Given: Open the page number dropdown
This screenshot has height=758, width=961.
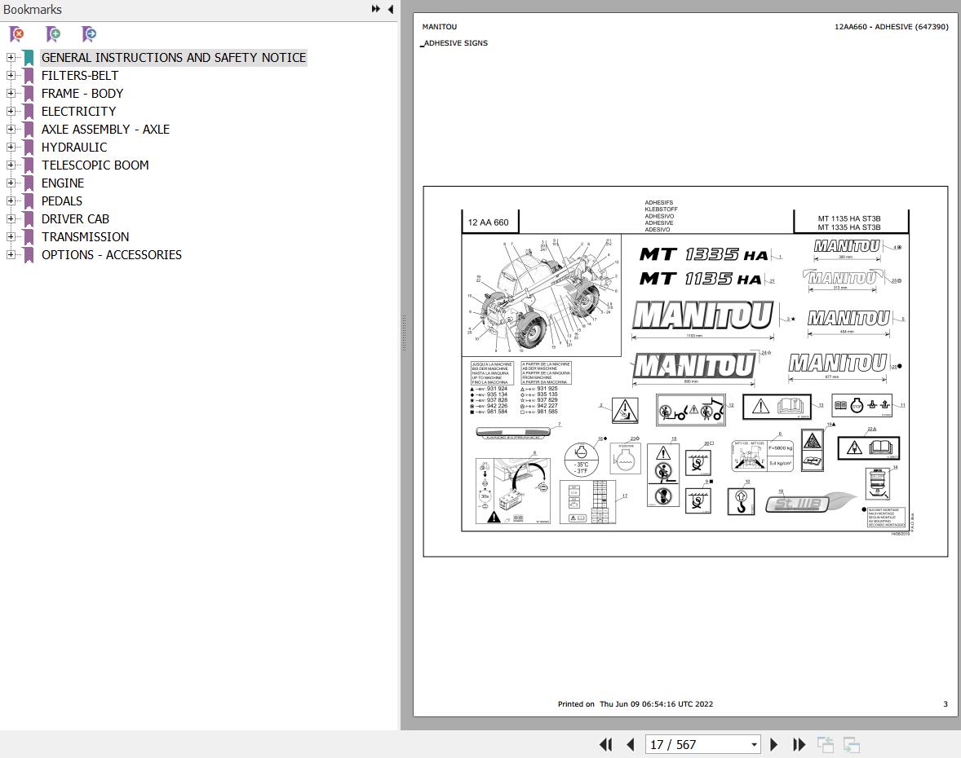Looking at the screenshot, I should pyautogui.click(x=755, y=744).
